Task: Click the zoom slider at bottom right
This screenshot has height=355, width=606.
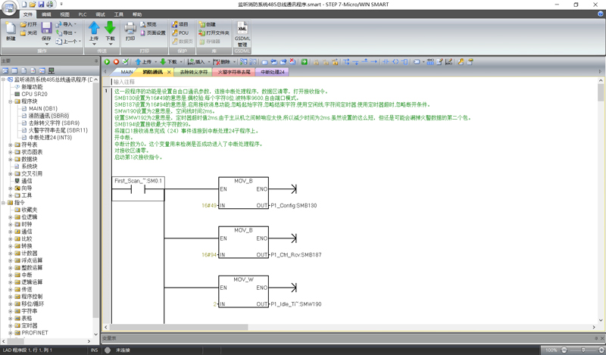Action: tap(583, 350)
